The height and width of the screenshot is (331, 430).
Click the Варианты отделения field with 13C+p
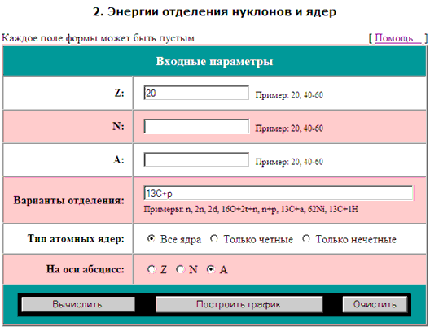coord(279,194)
